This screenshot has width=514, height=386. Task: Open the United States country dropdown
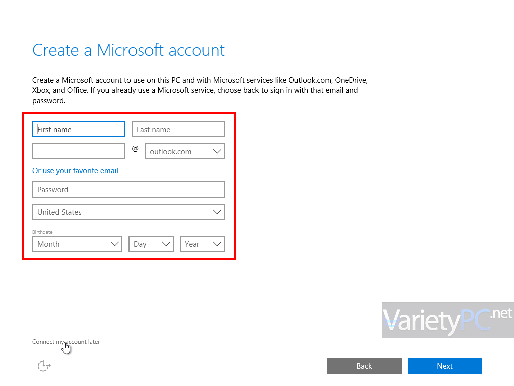128,212
